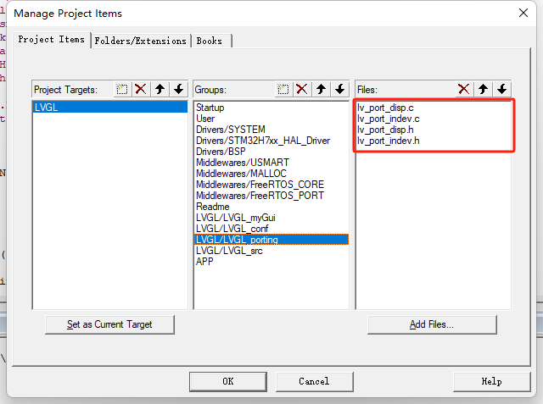Image resolution: width=543 pixels, height=404 pixels.
Task: Select the LVGL/LVGL_porting group
Action: [271, 240]
